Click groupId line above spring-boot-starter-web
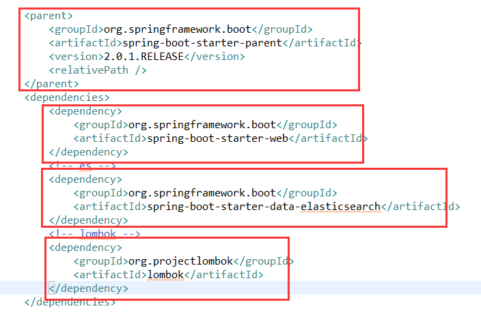 pos(205,125)
